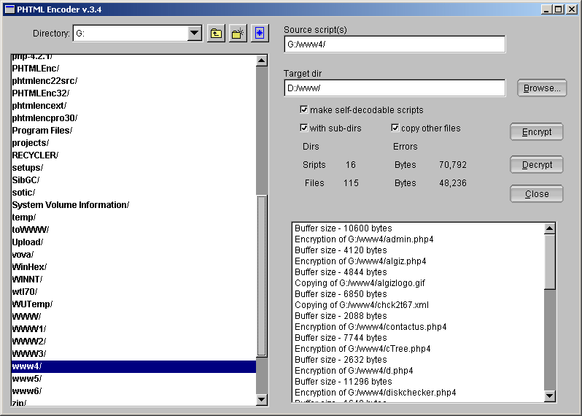Click the Browse... button
Image resolution: width=582 pixels, height=416 pixels.
[542, 88]
